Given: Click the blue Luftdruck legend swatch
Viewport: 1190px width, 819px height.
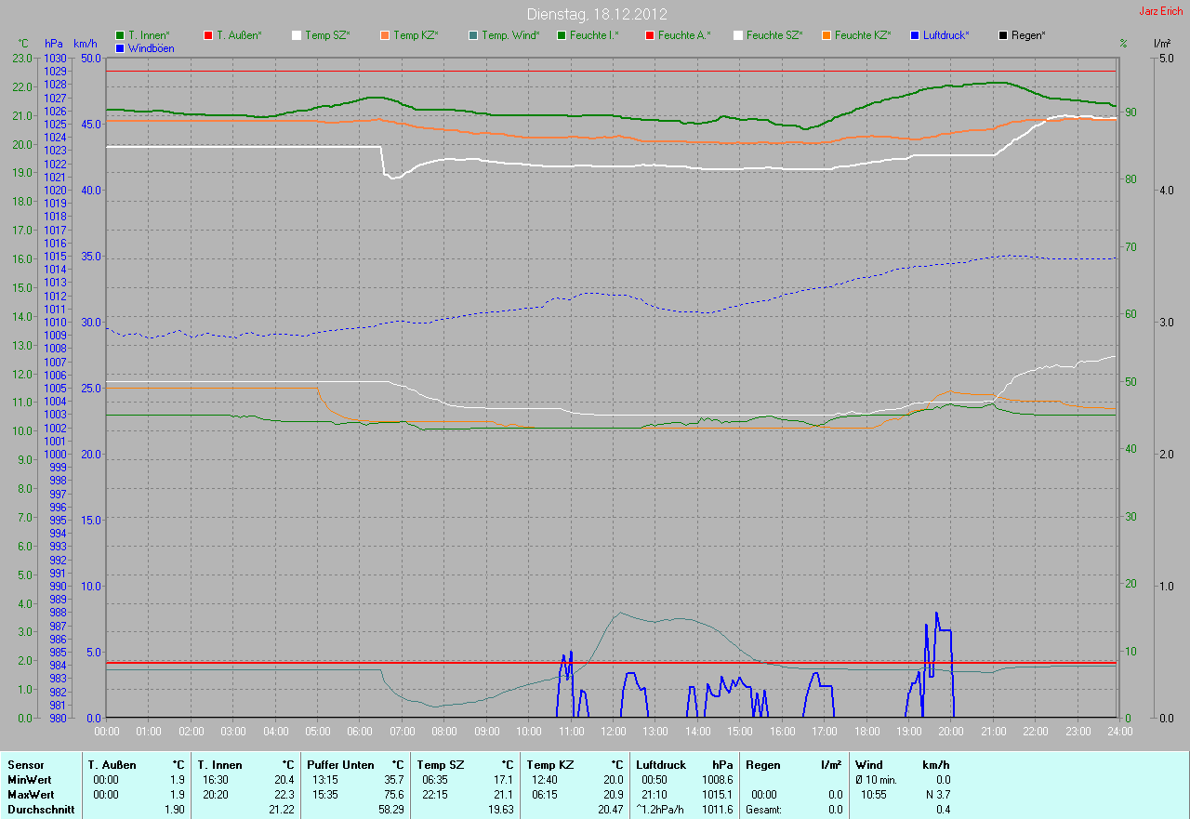Looking at the screenshot, I should (x=915, y=35).
